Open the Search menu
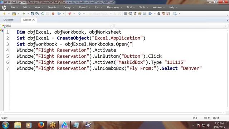Screen dimensions: 229x129 click(52, 7)
